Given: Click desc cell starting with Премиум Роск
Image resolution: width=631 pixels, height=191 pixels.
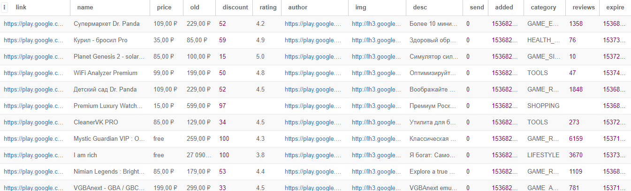Looking at the screenshot, I should [x=433, y=106].
